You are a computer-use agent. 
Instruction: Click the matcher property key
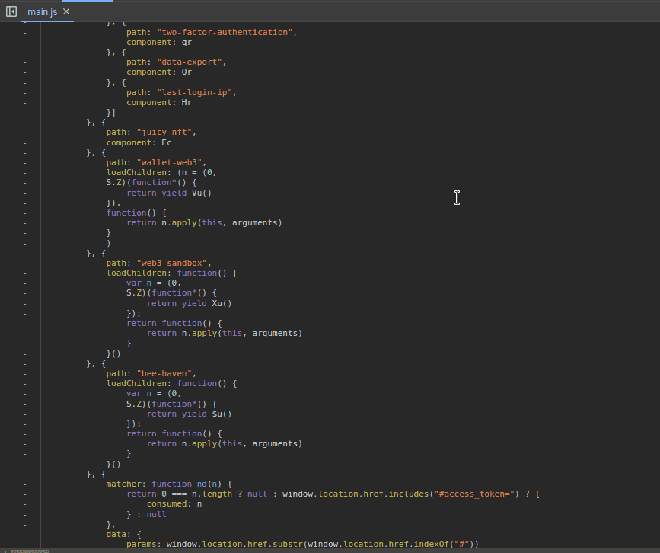tap(124, 484)
